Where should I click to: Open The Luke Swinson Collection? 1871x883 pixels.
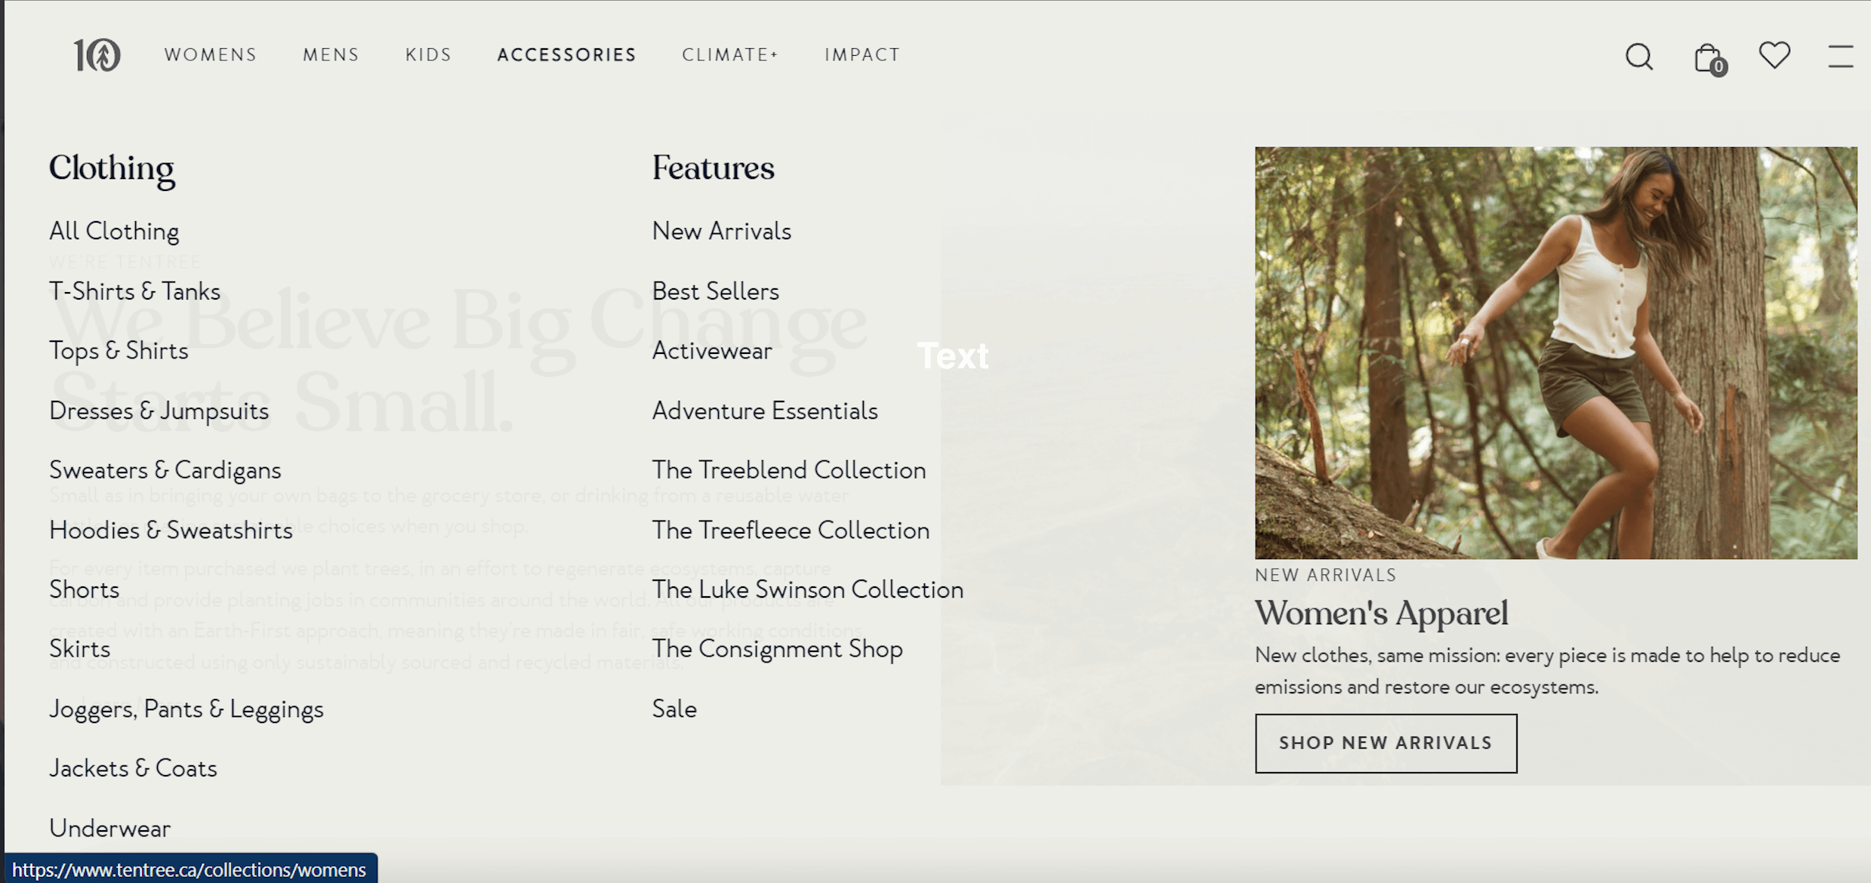(807, 590)
